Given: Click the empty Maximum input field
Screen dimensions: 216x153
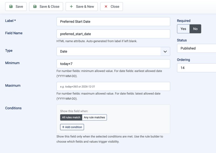Looking at the screenshot, I should point(113,86).
